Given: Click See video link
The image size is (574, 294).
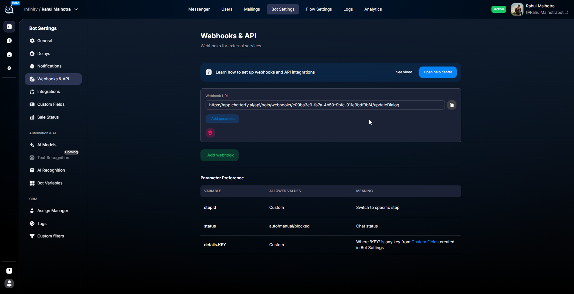Looking at the screenshot, I should (404, 72).
